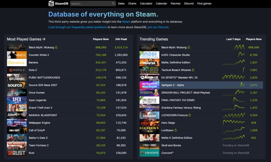Click the Players Now header in Most Played
Screen dimensions: 271x162
tap(101, 39)
